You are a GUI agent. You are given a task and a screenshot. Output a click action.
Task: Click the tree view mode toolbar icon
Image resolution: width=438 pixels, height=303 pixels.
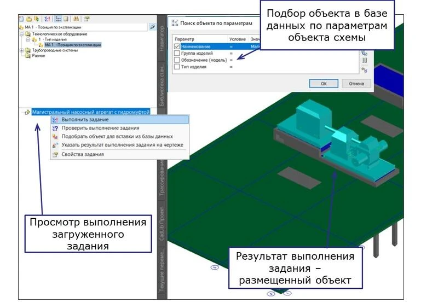pyautogui.click(x=59, y=18)
